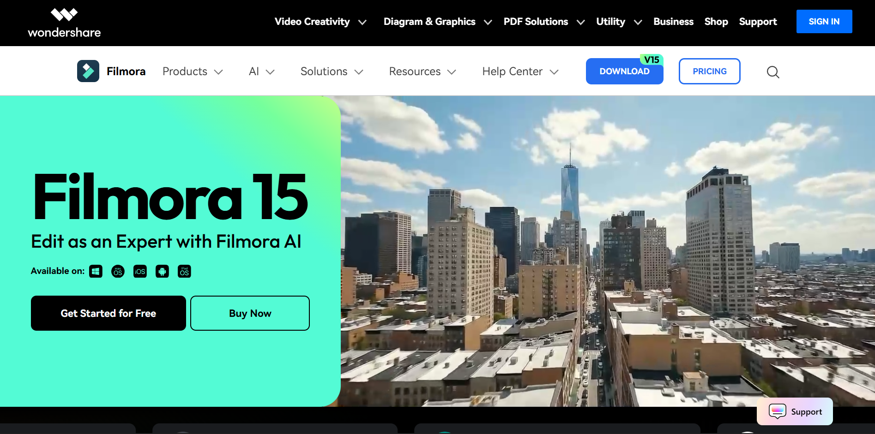Viewport: 875px width, 434px height.
Task: Select the macOS platform icon
Action: coord(118,271)
